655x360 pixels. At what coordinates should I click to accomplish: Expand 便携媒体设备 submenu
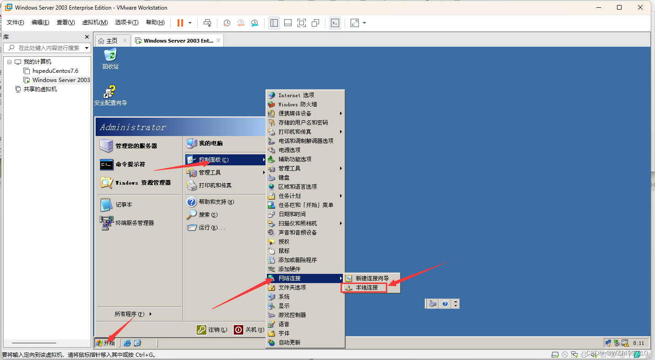(x=305, y=114)
